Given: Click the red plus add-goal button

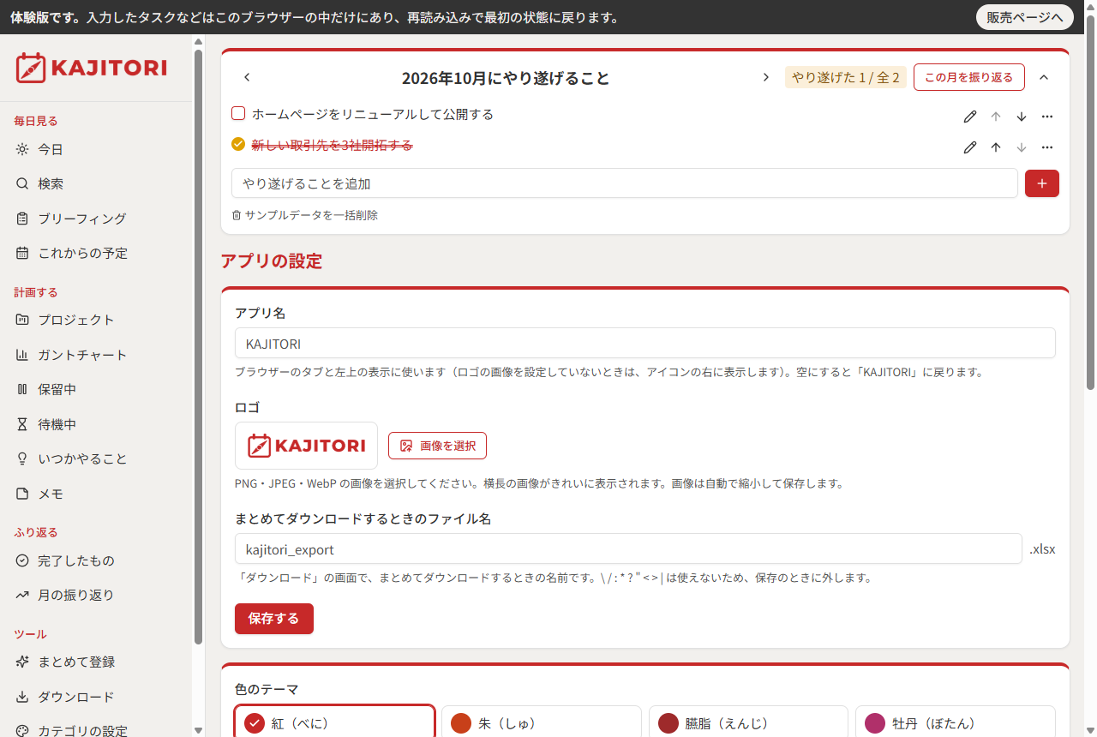Looking at the screenshot, I should point(1042,183).
